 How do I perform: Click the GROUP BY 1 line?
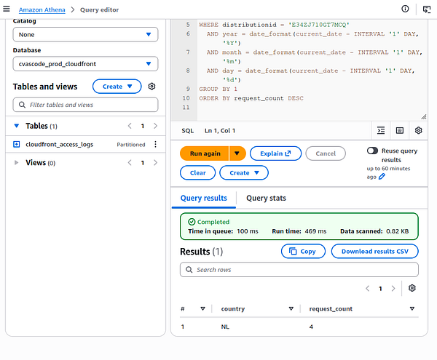coord(218,89)
